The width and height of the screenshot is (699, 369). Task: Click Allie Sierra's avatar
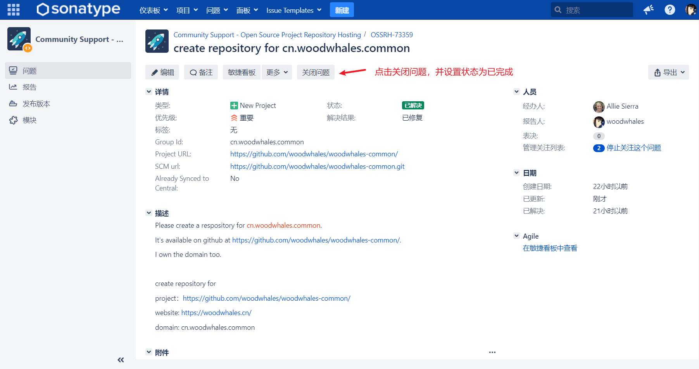[x=599, y=107]
